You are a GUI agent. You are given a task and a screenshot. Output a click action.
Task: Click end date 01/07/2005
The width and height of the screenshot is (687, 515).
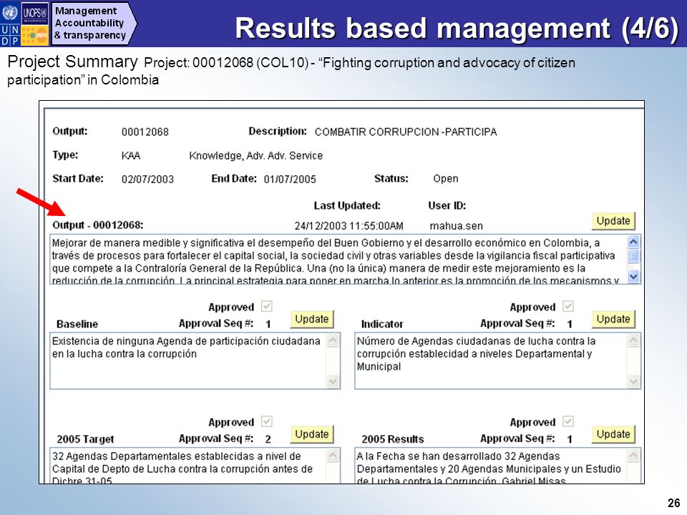click(x=290, y=179)
